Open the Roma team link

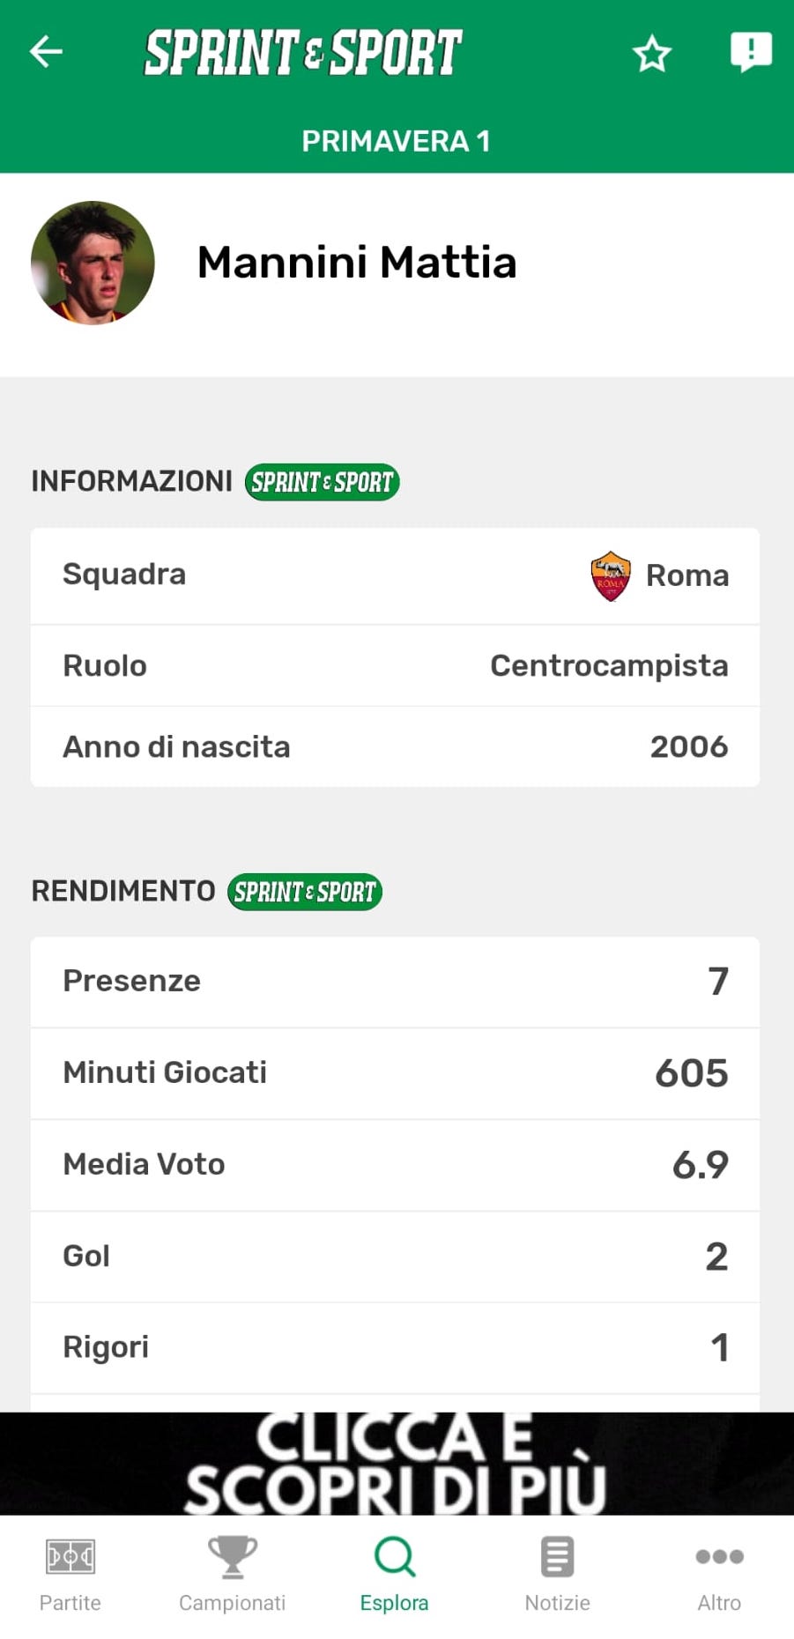[687, 575]
